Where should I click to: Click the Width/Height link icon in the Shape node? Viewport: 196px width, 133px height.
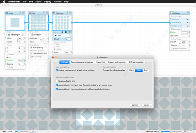(18, 40)
